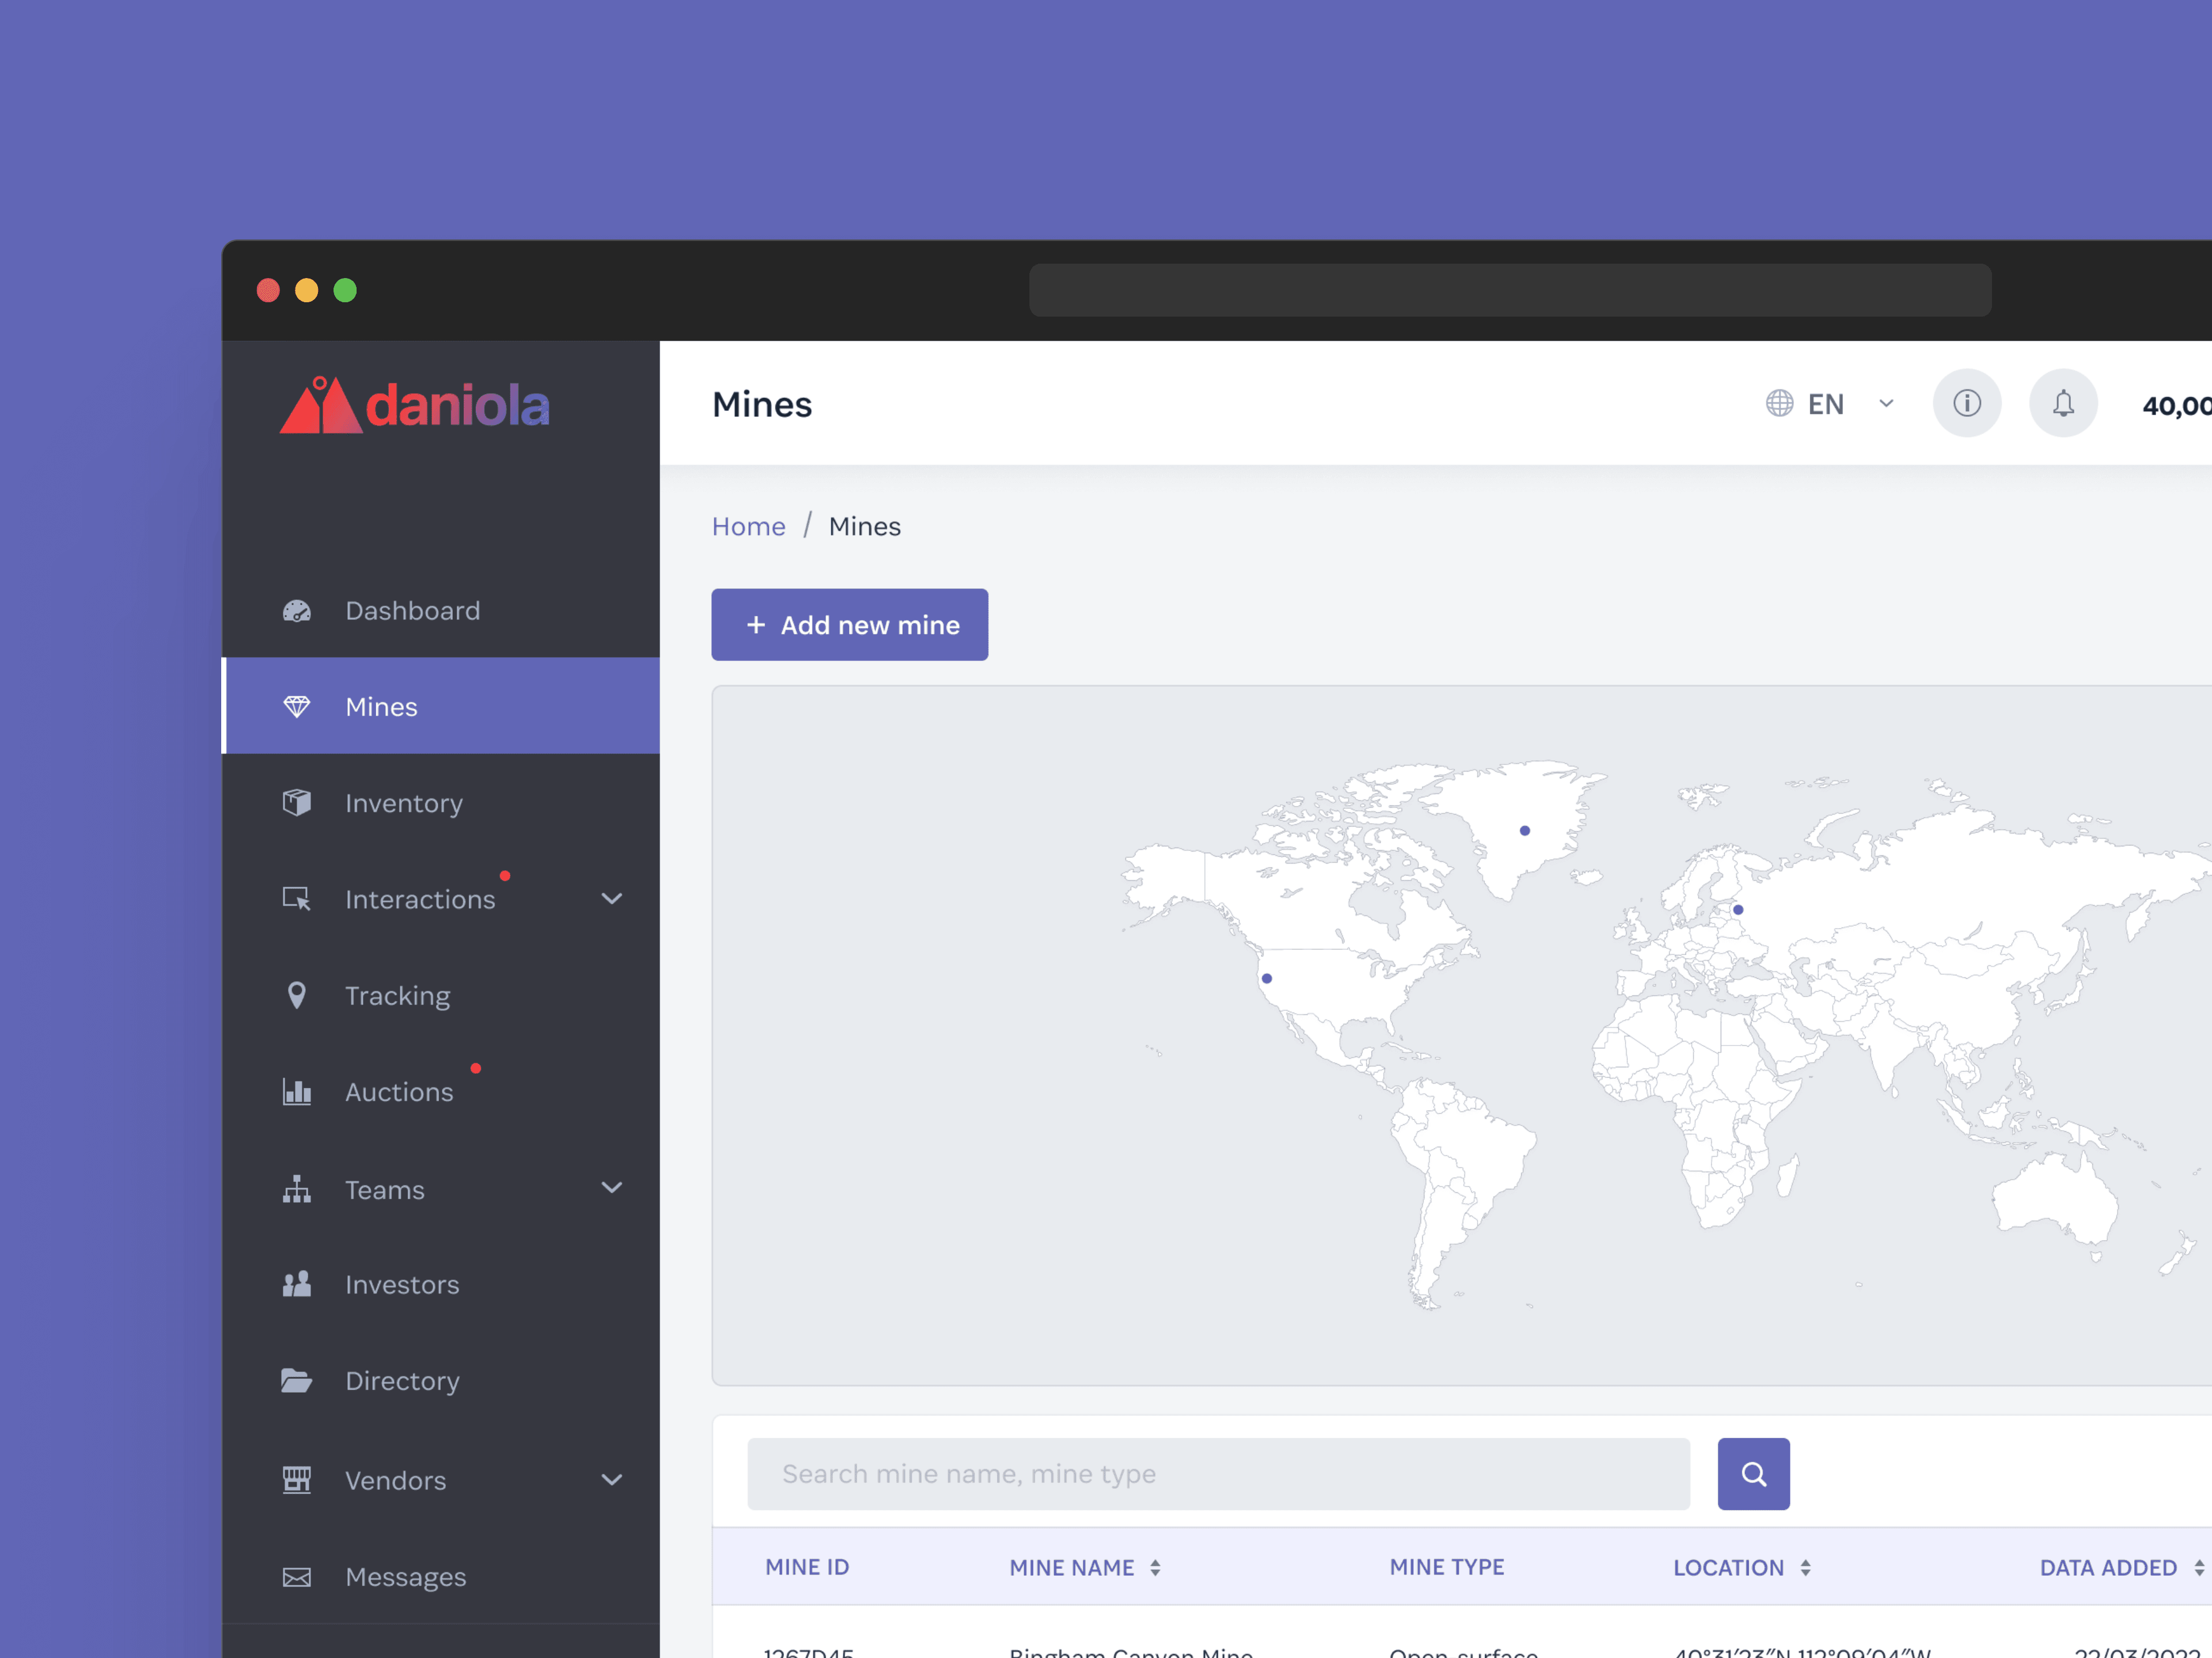Select the Baltic region map marker
This screenshot has height=1658, width=2212.
tap(1738, 910)
